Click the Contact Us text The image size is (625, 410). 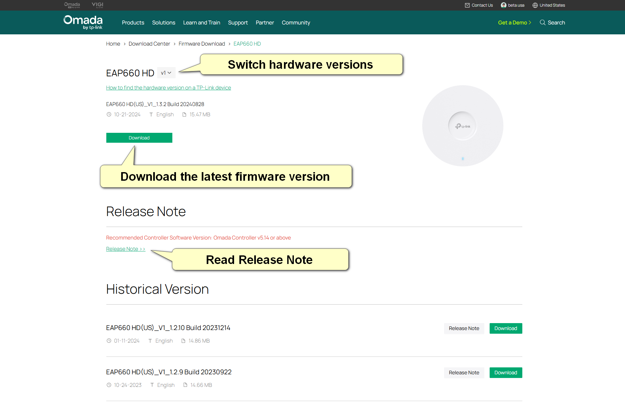click(x=482, y=5)
